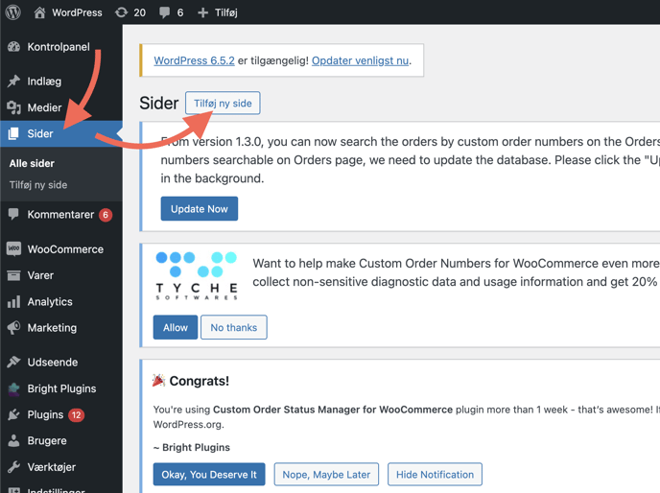Click the Congrats! heading text
Image resolution: width=660 pixels, height=493 pixels.
click(200, 381)
